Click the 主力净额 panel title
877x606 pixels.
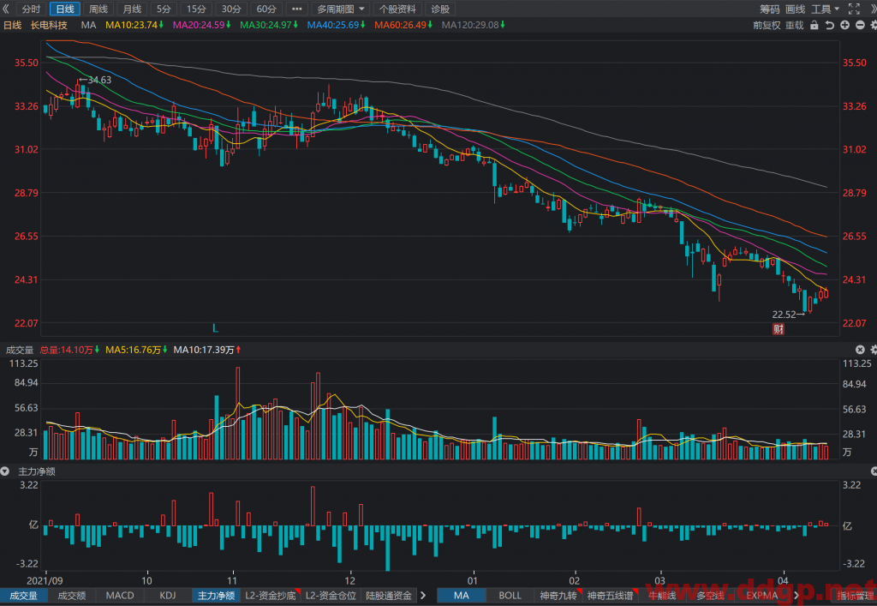click(37, 471)
